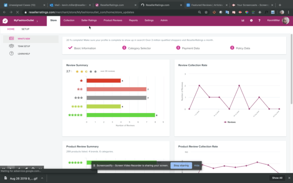The width and height of the screenshot is (293, 183).
Task: Click the site lock security icon
Action: pyautogui.click(x=26, y=12)
